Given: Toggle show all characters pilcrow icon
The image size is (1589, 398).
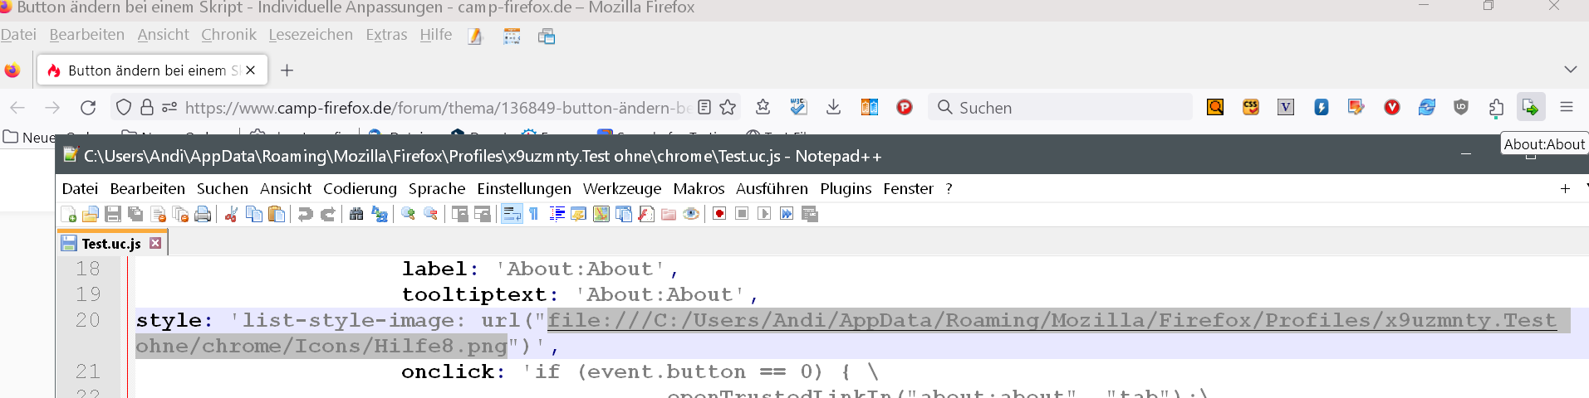Looking at the screenshot, I should point(534,214).
